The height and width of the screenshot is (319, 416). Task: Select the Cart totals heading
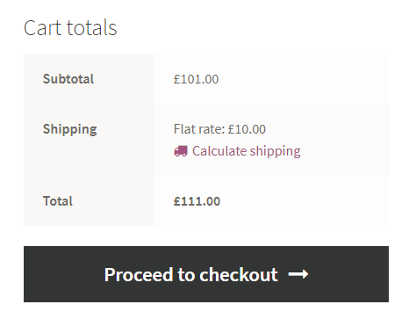point(70,27)
